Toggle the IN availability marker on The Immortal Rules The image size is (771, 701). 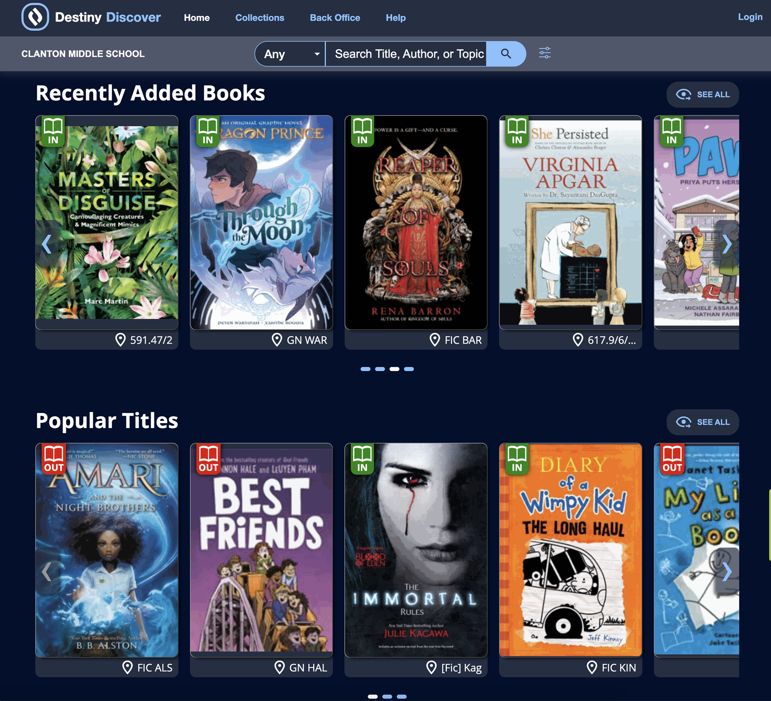[x=362, y=459]
